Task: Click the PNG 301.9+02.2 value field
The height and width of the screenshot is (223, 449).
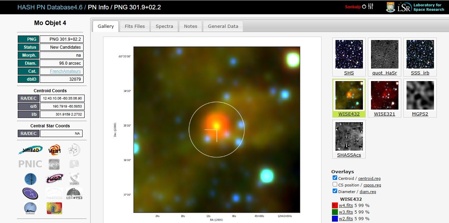Action: [x=62, y=39]
